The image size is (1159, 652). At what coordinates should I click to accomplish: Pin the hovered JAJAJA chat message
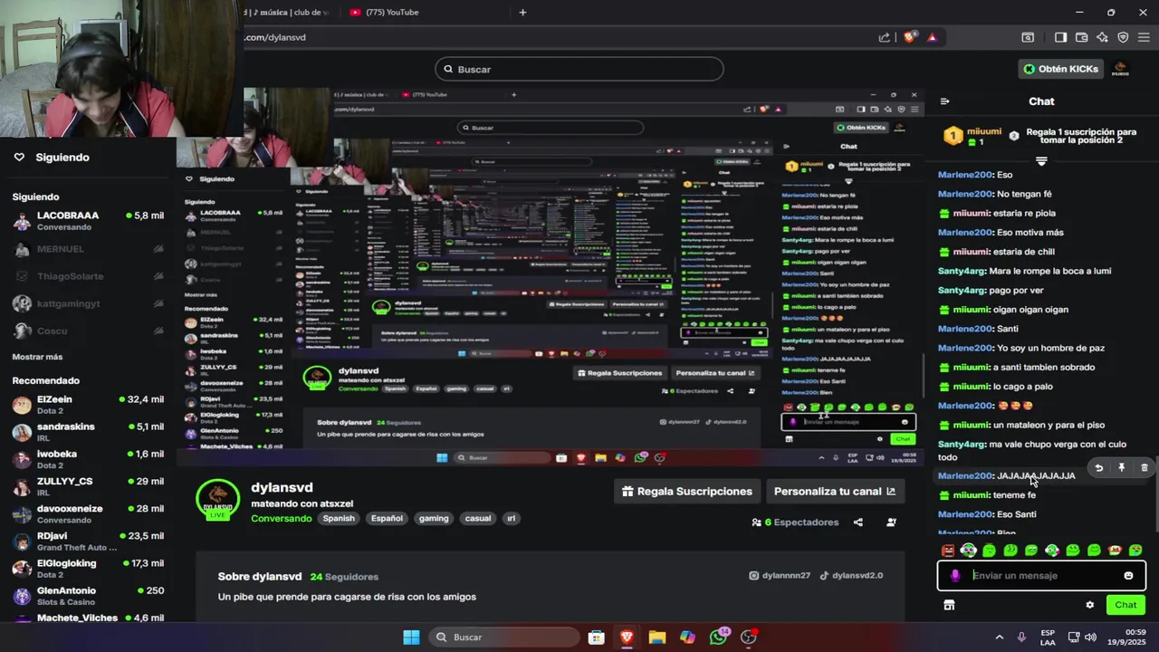click(x=1122, y=468)
